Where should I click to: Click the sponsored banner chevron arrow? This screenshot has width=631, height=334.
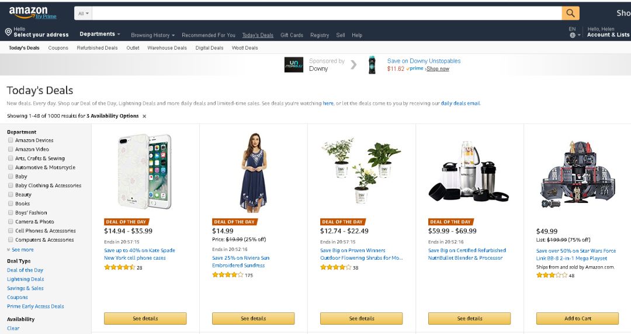353,64
